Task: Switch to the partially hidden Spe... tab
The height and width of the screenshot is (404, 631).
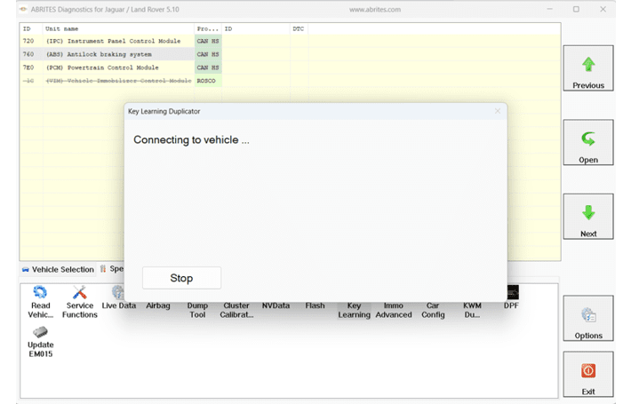Action: coord(112,268)
